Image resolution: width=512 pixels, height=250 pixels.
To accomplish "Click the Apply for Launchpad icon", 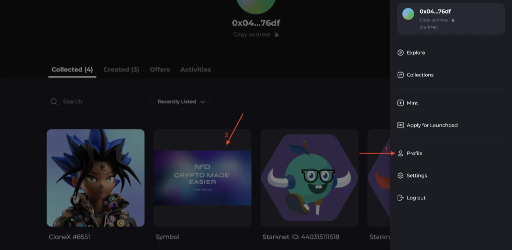I will point(400,125).
